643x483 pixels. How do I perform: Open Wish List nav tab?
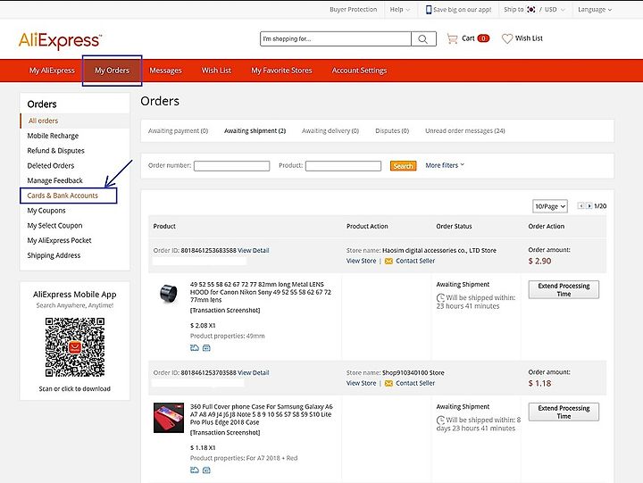point(216,71)
